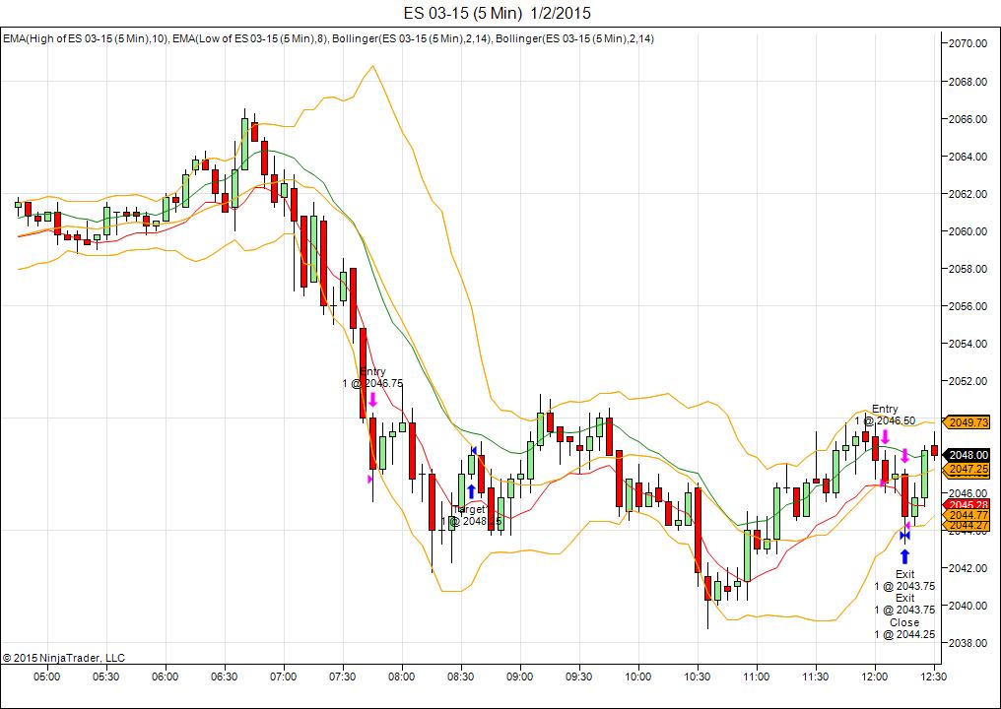Select the black 2048.00 last price marker

pyautogui.click(x=968, y=455)
